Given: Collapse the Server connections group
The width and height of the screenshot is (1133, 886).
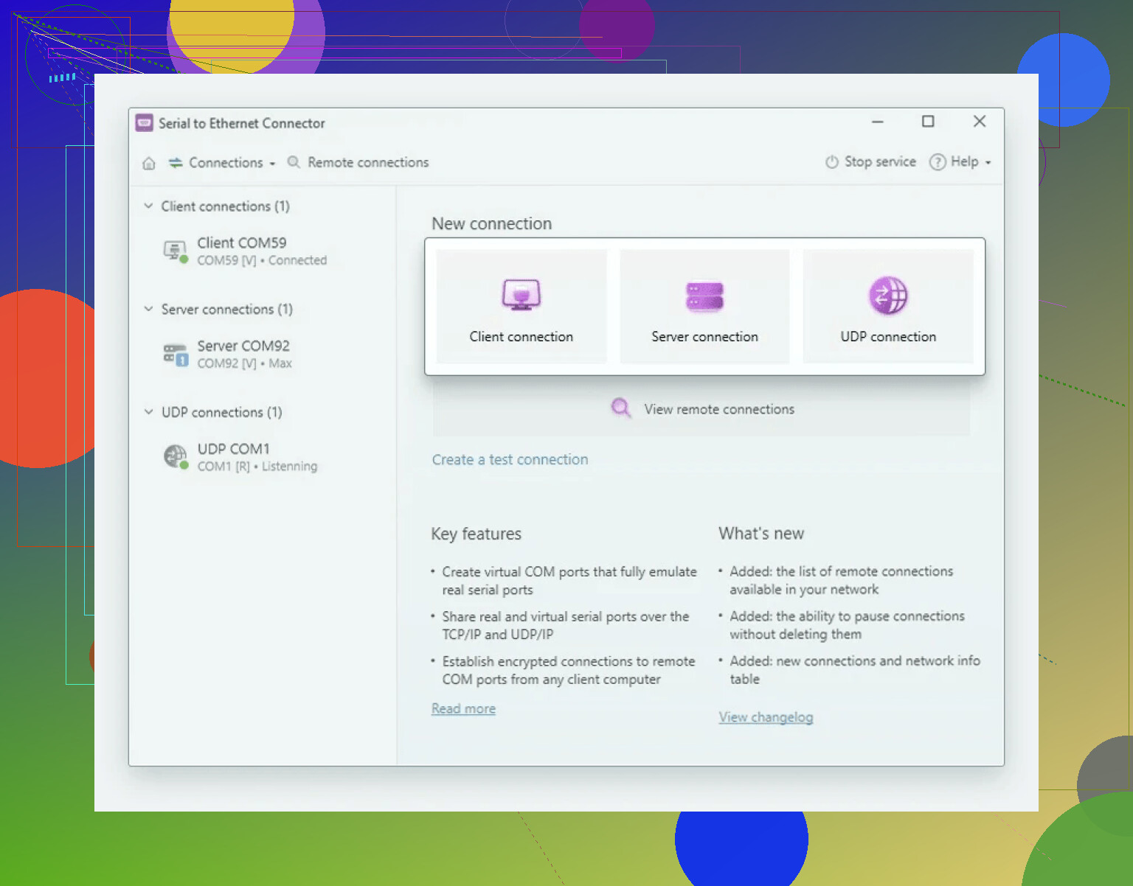Looking at the screenshot, I should coord(148,310).
